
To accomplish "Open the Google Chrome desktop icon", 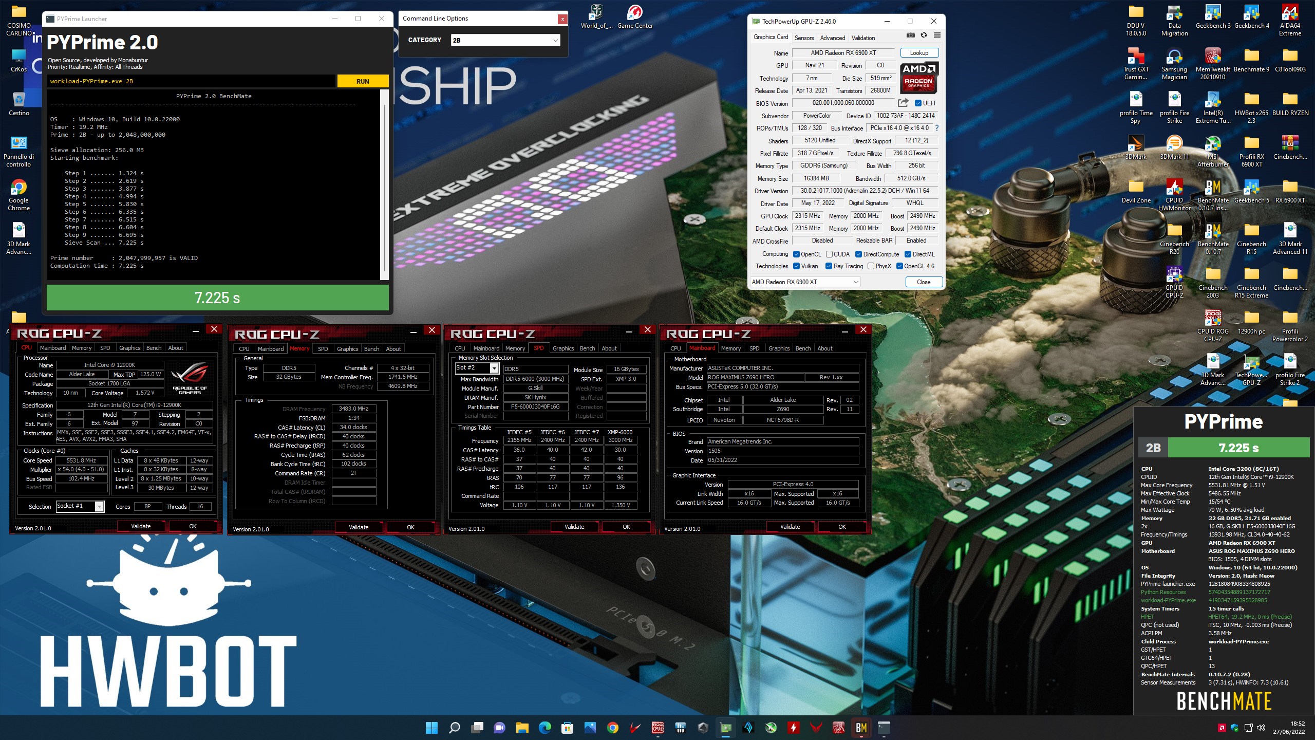I will pyautogui.click(x=18, y=195).
